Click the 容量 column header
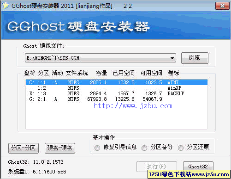231x179 pixels. pyautogui.click(x=101, y=73)
